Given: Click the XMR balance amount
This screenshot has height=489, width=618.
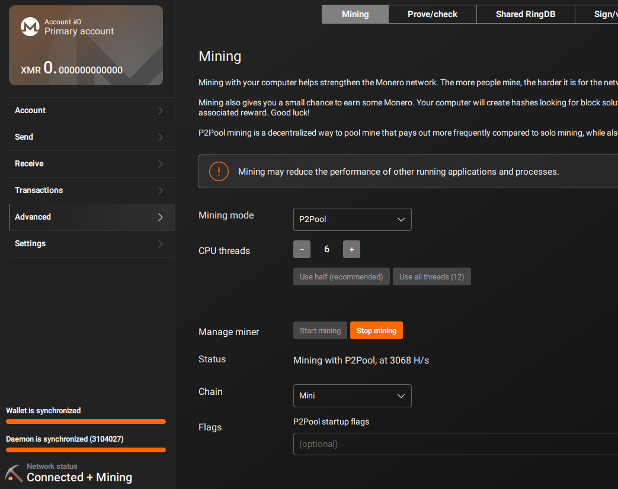Looking at the screenshot, I should pyautogui.click(x=72, y=68).
